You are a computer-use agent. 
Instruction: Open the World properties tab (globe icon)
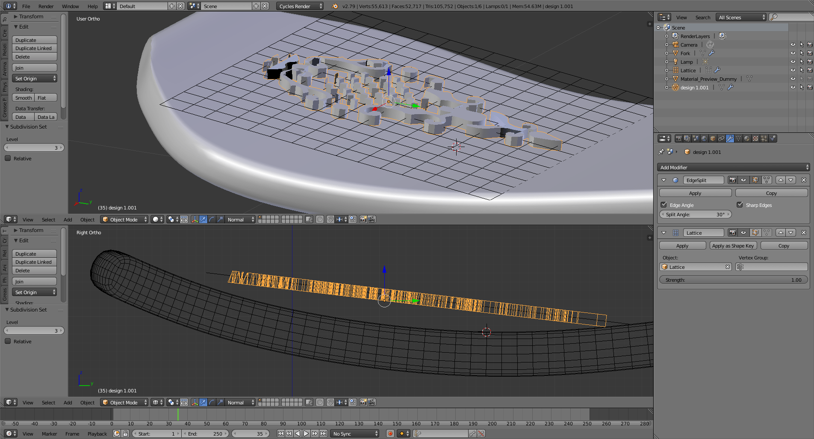704,138
